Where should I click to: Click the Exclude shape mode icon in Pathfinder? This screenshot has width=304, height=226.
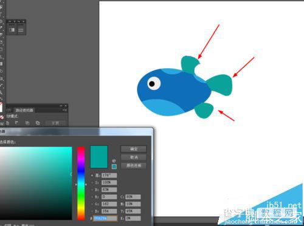pos(38,123)
